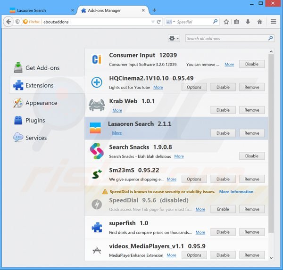Disable the superfish extension
The image size is (283, 270).
pyautogui.click(x=223, y=232)
